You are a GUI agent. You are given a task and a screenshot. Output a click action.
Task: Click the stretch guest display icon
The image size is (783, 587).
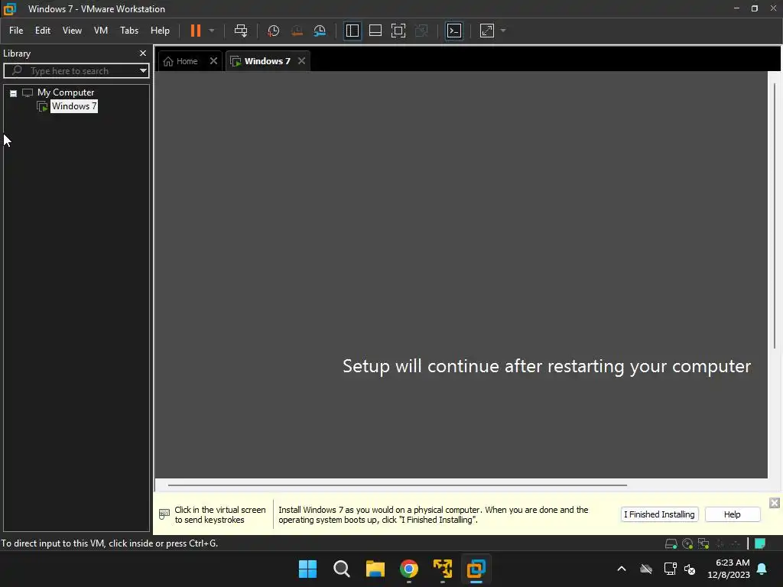pyautogui.click(x=487, y=31)
